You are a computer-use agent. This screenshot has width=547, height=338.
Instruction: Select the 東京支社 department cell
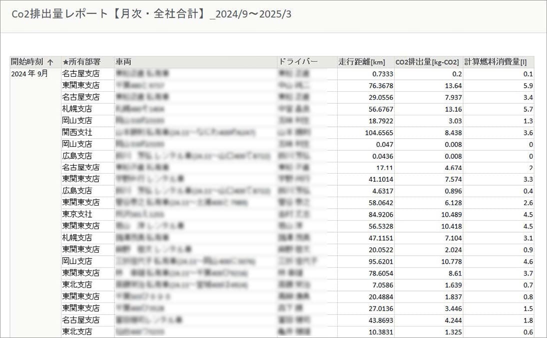(x=82, y=214)
